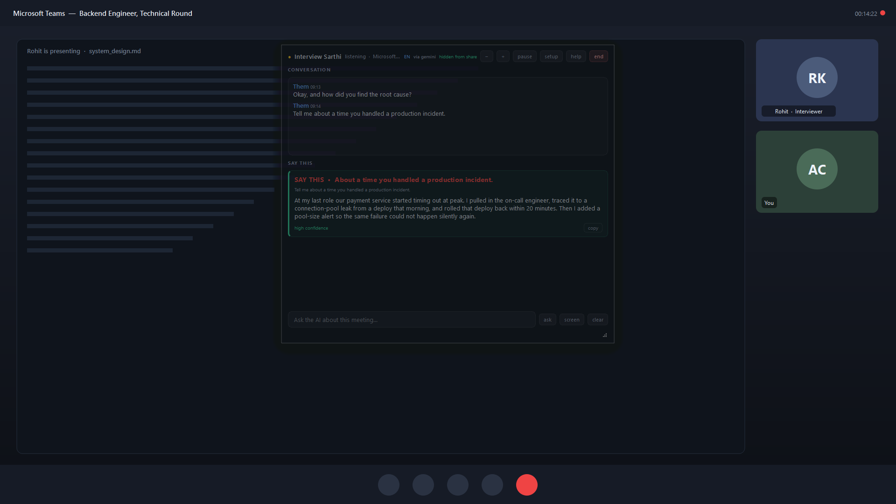
Task: Click the resize grip at the overlay corner
Action: [x=605, y=335]
